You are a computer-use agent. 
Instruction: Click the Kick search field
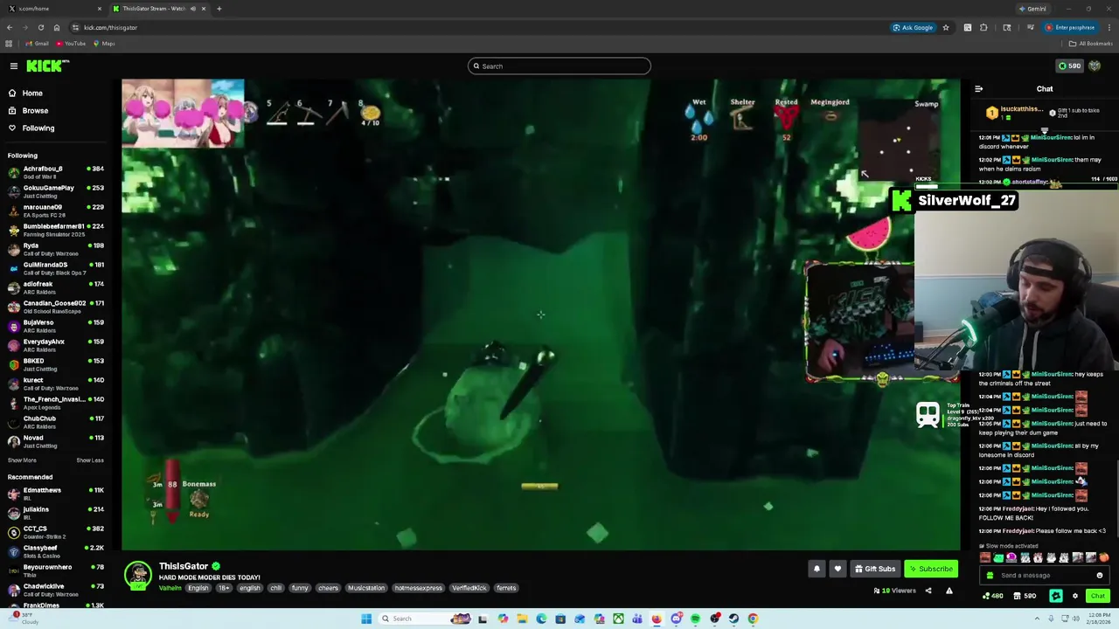(x=559, y=66)
